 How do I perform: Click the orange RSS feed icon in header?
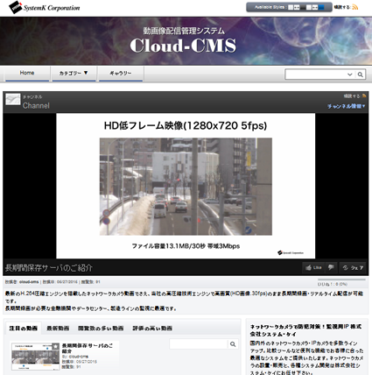[x=355, y=7]
